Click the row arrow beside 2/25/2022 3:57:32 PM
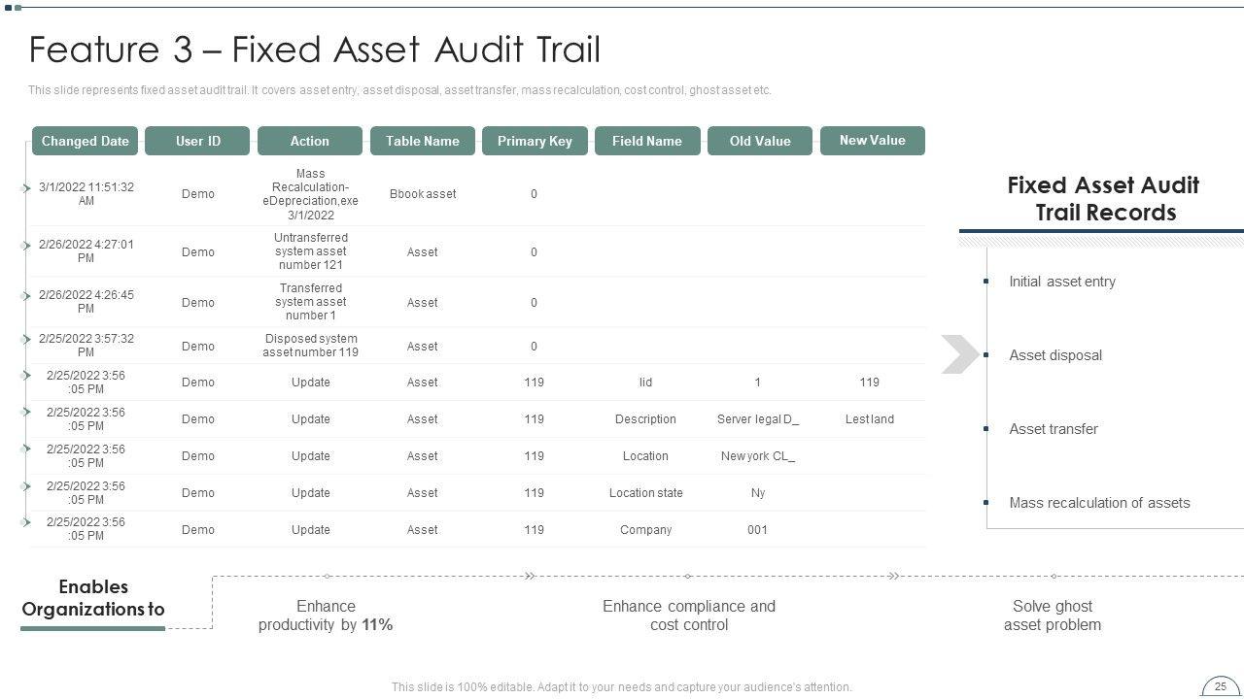The height and width of the screenshot is (699, 1244). 26,339
